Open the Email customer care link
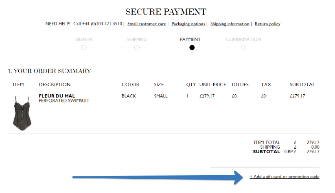335x193 pixels. [x=147, y=24]
